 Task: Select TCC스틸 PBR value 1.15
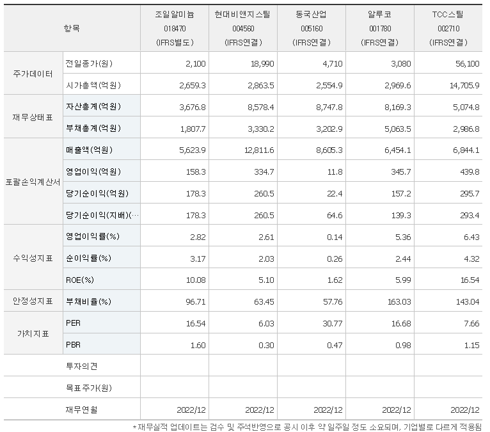(x=471, y=345)
